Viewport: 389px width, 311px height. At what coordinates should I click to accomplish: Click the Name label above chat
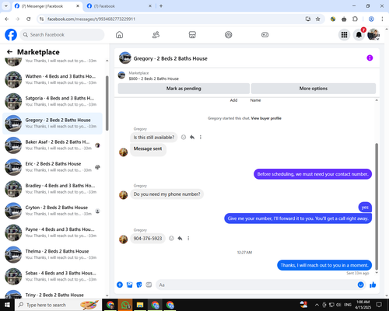click(x=255, y=100)
